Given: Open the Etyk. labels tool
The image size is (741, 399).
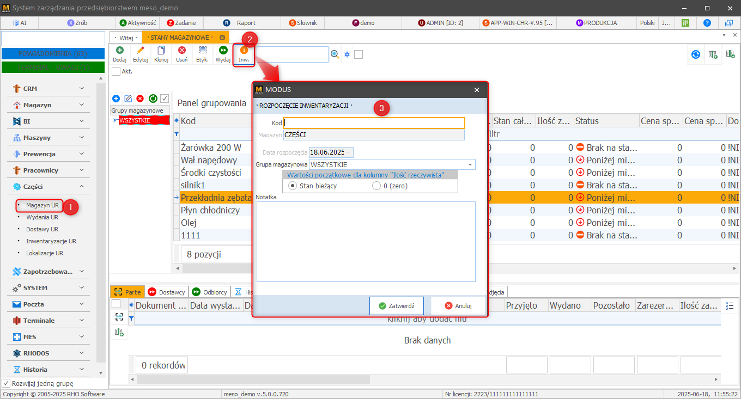Looking at the screenshot, I should click(x=203, y=51).
